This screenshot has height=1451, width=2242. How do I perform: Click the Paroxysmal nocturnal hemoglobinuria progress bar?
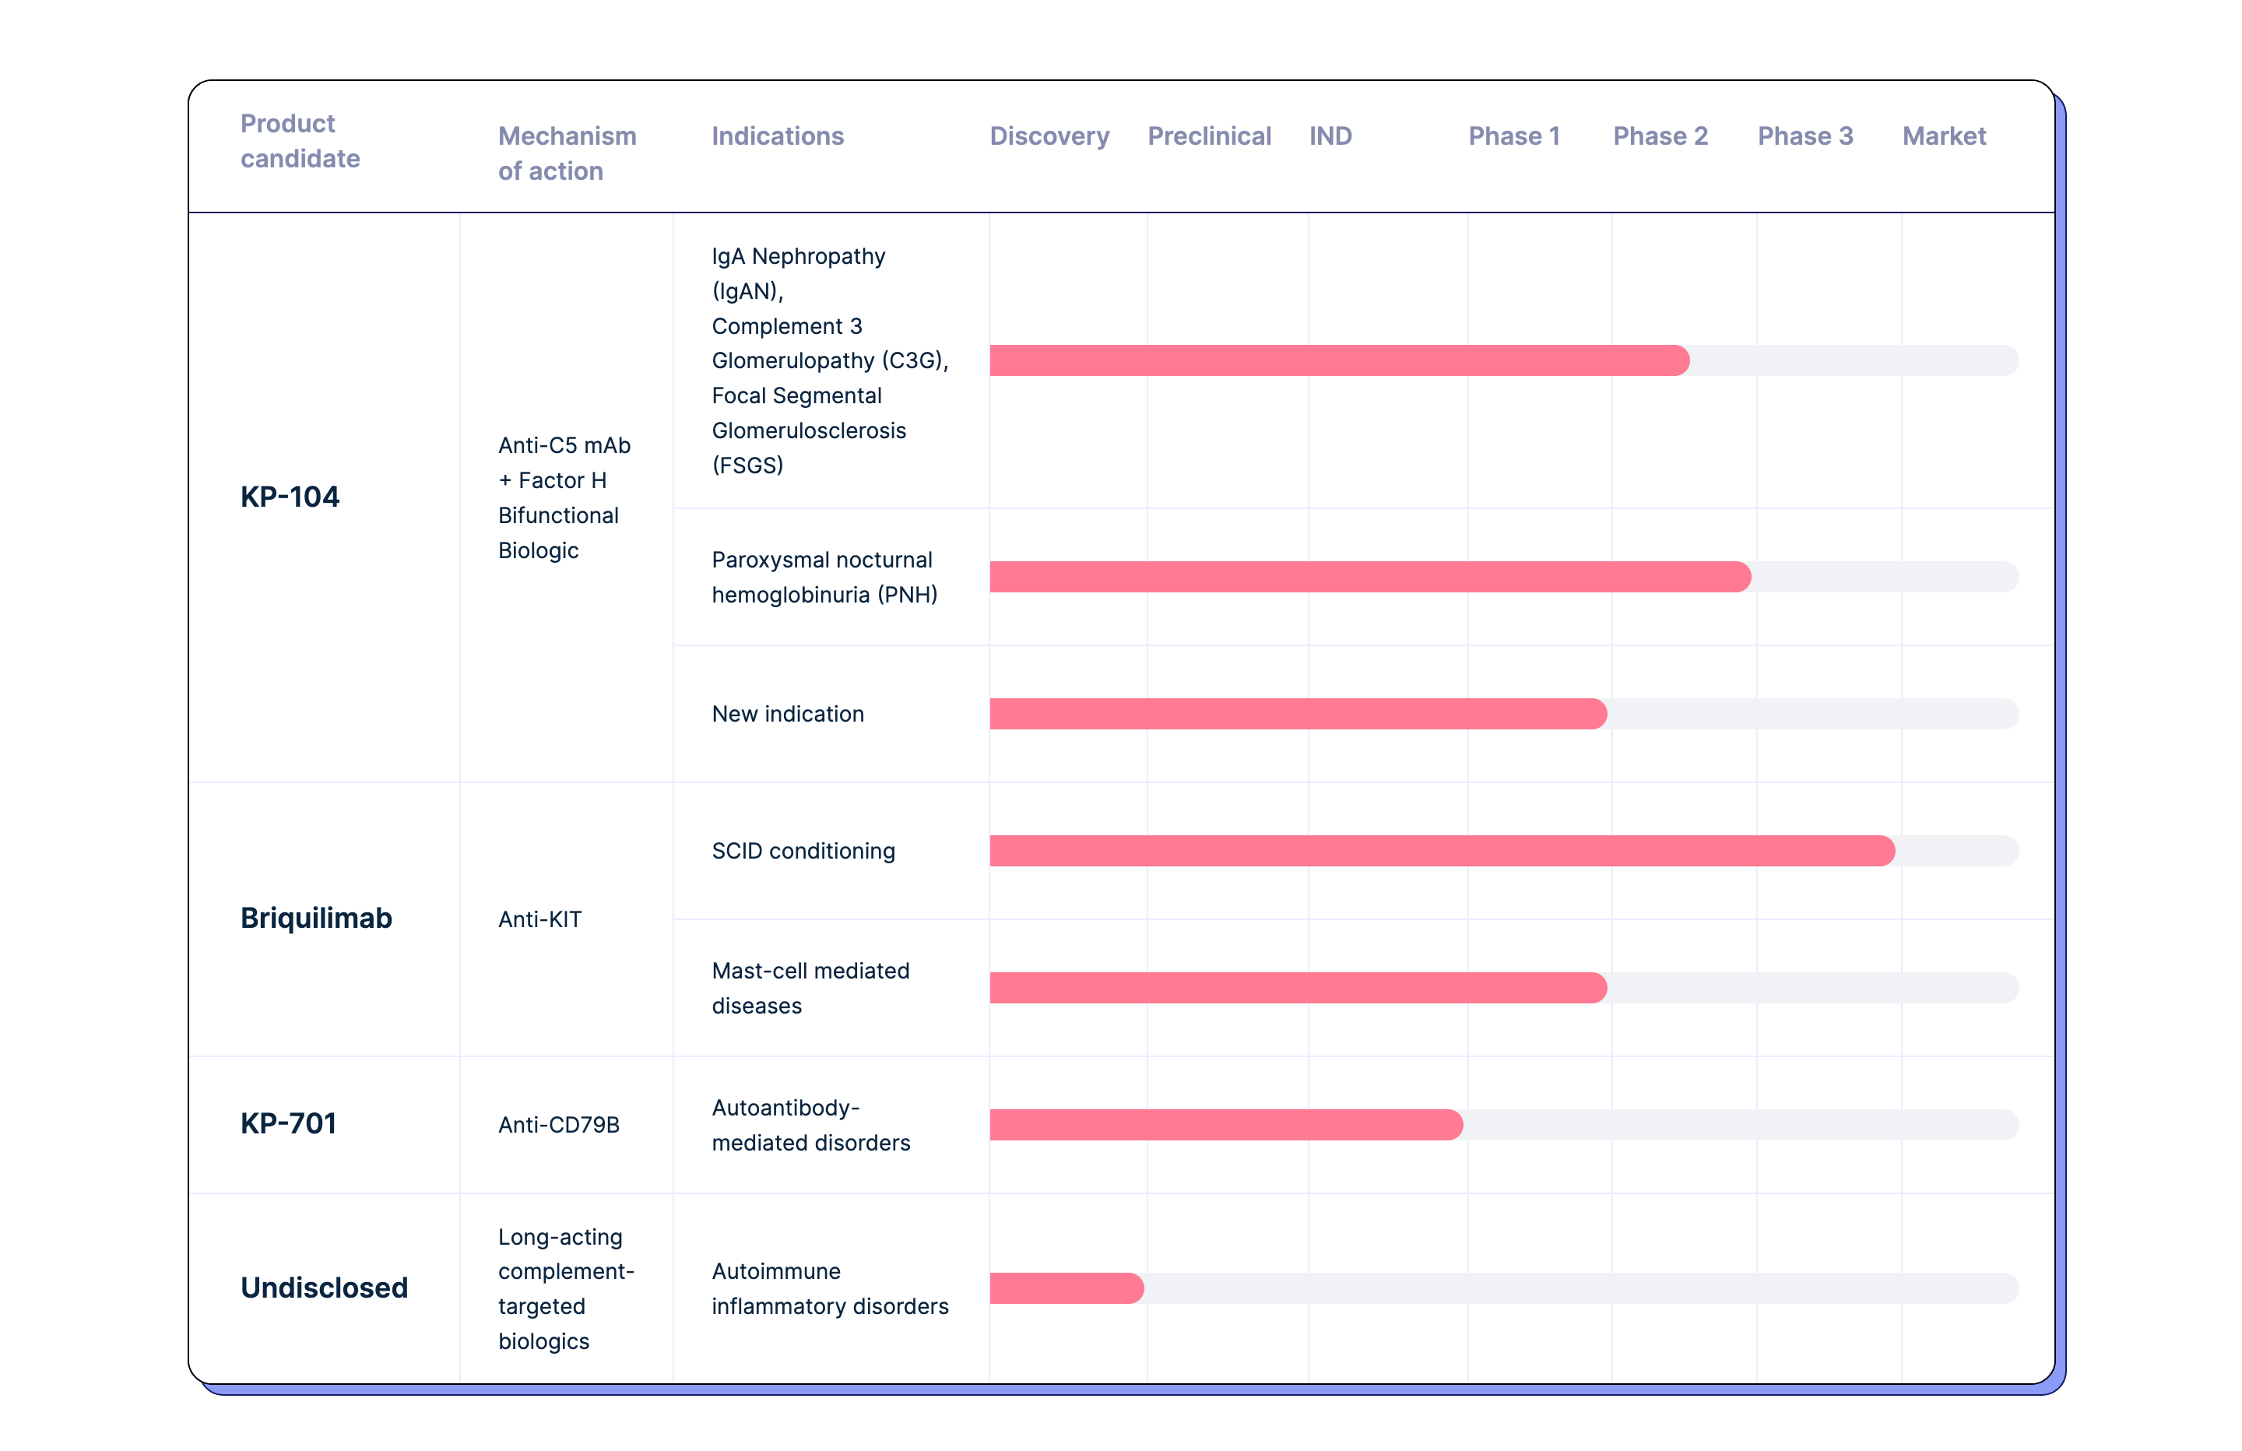tap(1503, 577)
